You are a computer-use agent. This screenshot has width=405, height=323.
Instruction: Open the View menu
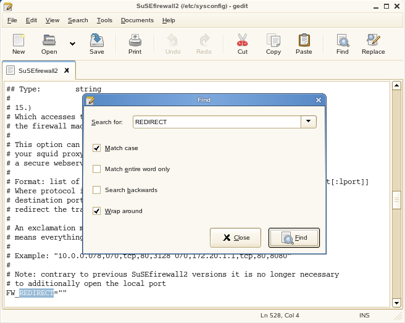coord(52,20)
